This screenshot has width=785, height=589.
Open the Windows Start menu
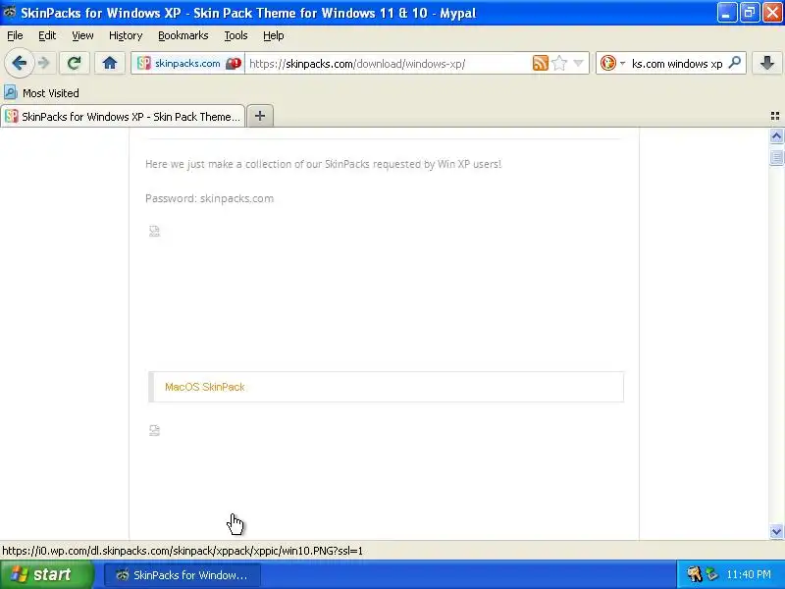click(46, 574)
